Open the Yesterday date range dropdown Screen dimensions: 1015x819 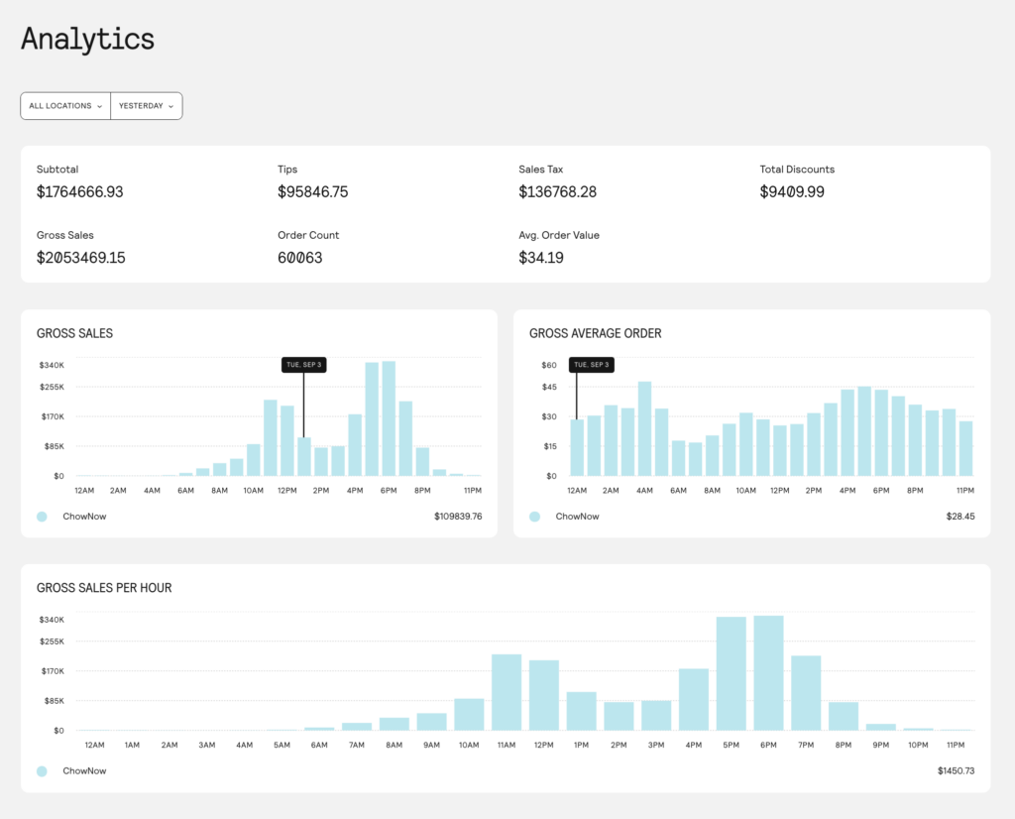click(146, 106)
